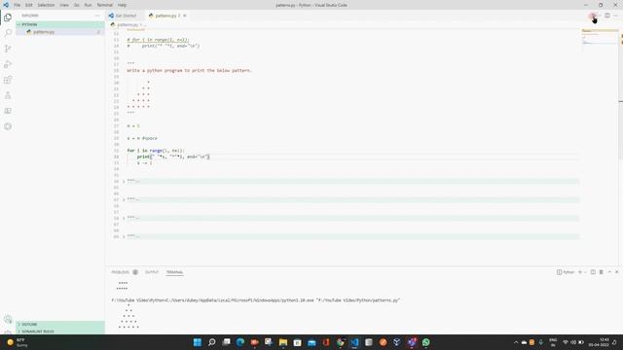Open the Source Control view
This screenshot has width=623, height=350.
(8, 49)
